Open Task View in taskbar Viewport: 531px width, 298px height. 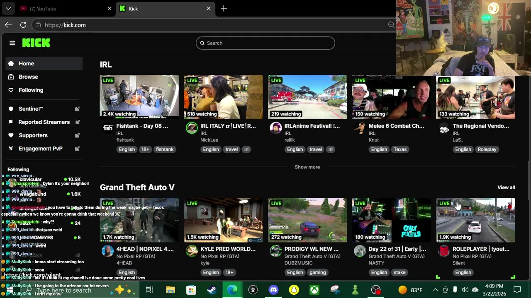point(149,290)
